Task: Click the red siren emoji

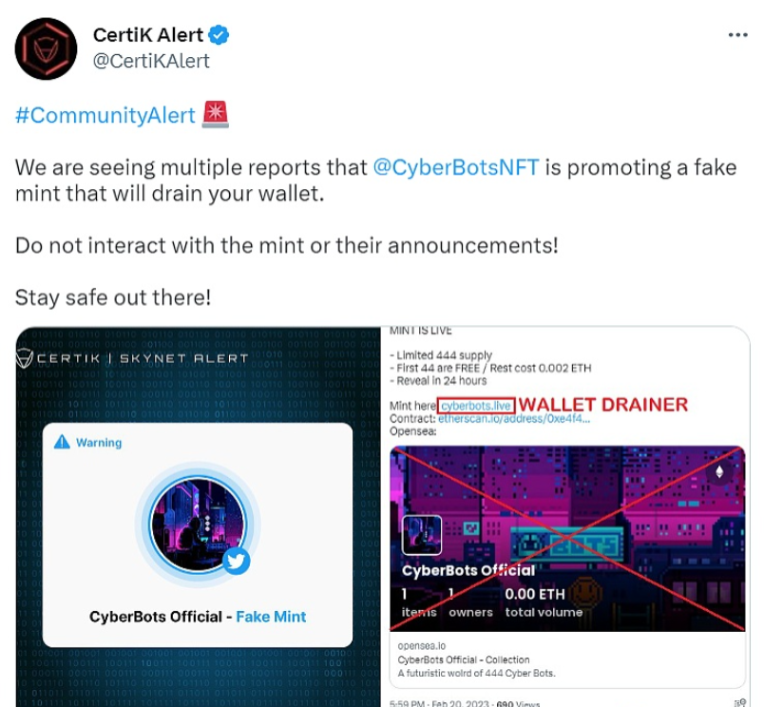Action: pyautogui.click(x=216, y=115)
